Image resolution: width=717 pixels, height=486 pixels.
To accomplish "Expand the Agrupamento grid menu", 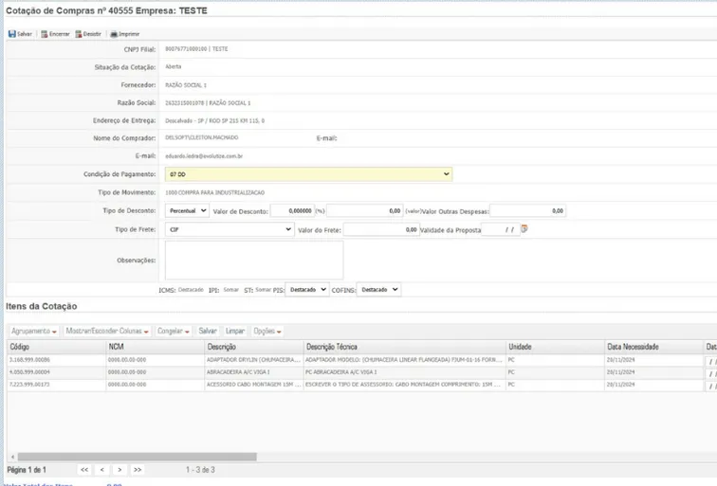I will click(x=34, y=331).
